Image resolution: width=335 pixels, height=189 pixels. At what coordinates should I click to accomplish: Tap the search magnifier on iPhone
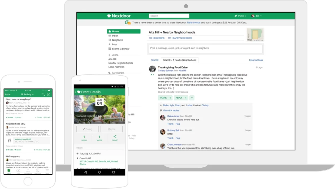[43, 94]
